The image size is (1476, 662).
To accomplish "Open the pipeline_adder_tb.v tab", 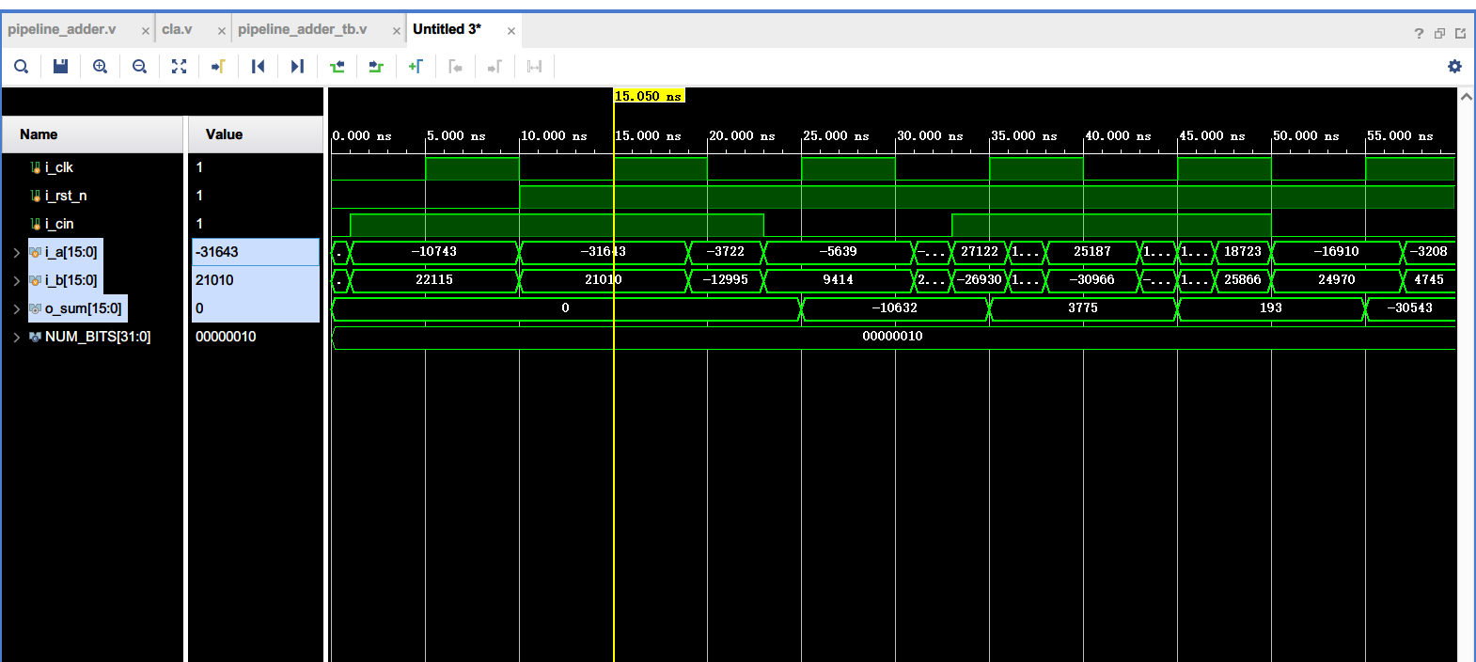I will [302, 29].
